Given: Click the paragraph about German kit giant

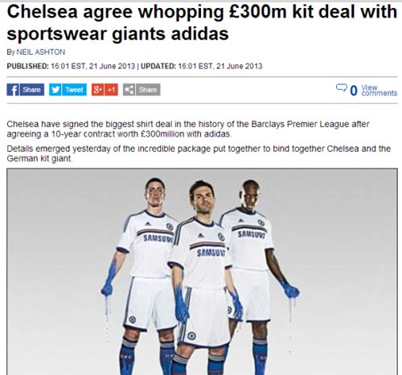Looking at the screenshot, I should click(x=199, y=153).
